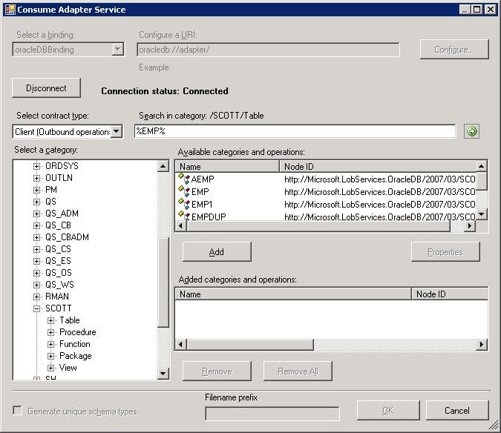Click the green search arrow icon
This screenshot has width=501, height=433.
click(471, 131)
